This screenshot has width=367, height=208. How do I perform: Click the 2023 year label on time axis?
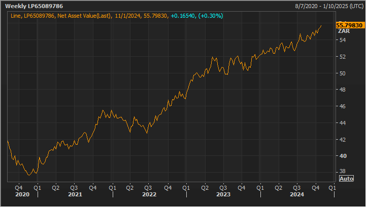coord(224,195)
